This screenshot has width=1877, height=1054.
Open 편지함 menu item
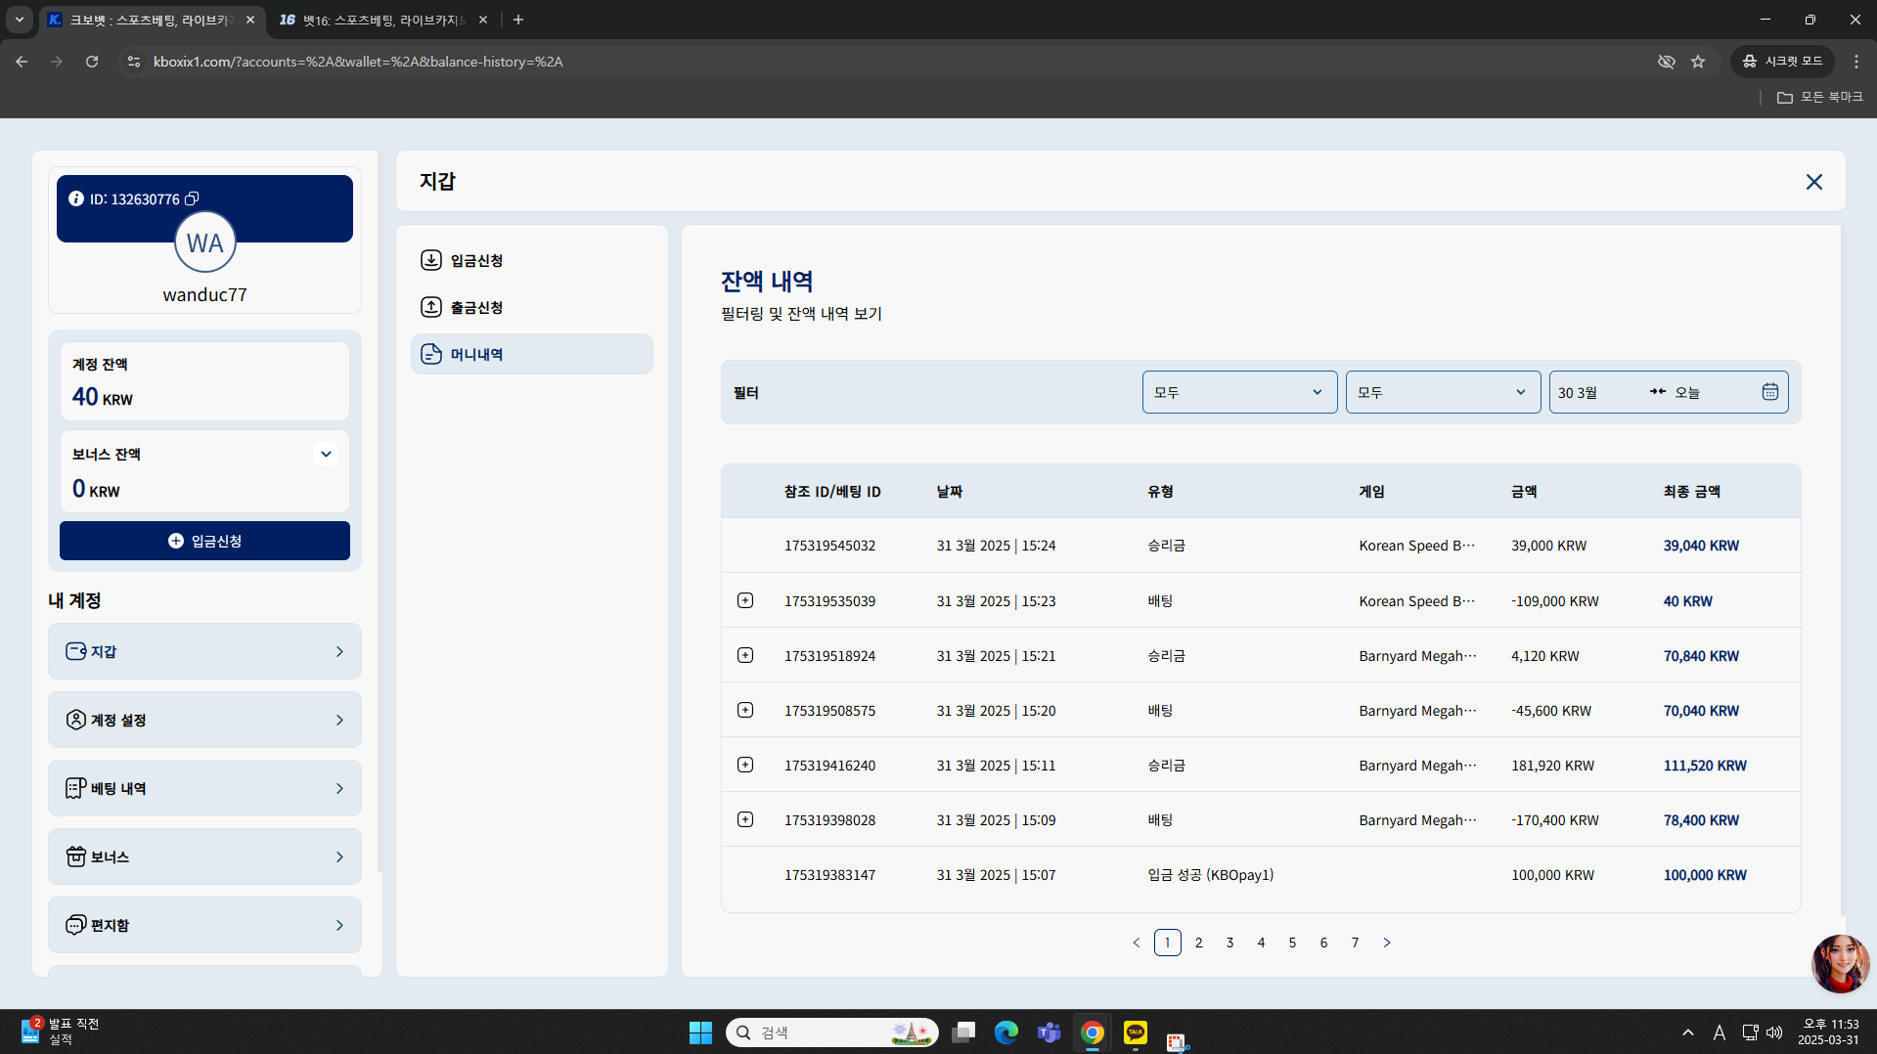pos(204,925)
